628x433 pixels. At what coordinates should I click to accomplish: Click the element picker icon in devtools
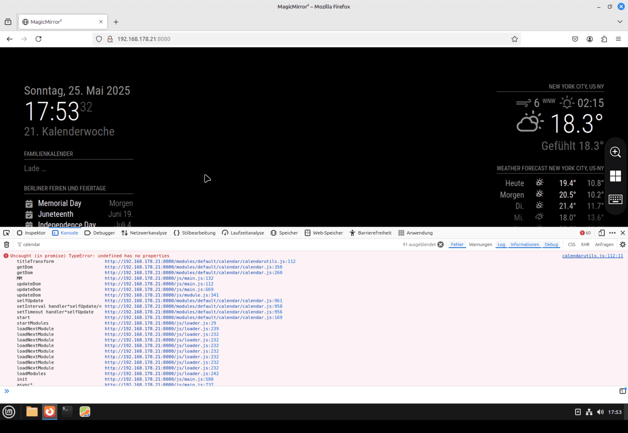click(6, 233)
